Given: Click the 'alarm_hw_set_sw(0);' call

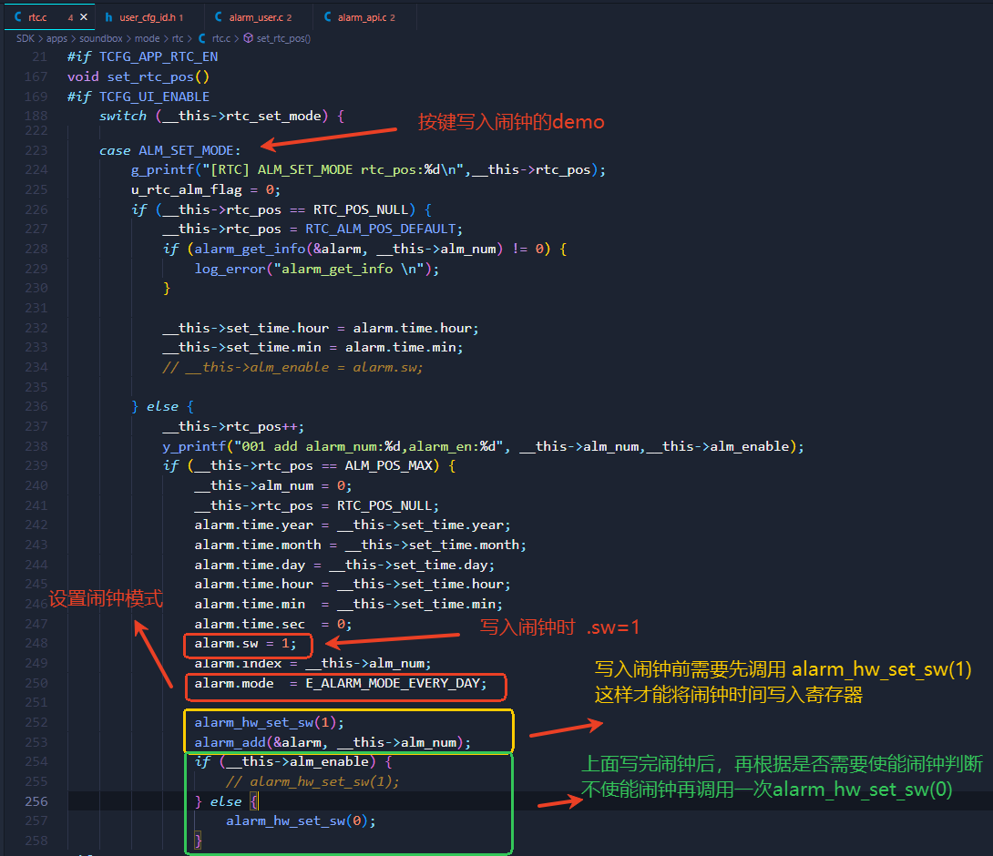Looking at the screenshot, I should [x=301, y=821].
